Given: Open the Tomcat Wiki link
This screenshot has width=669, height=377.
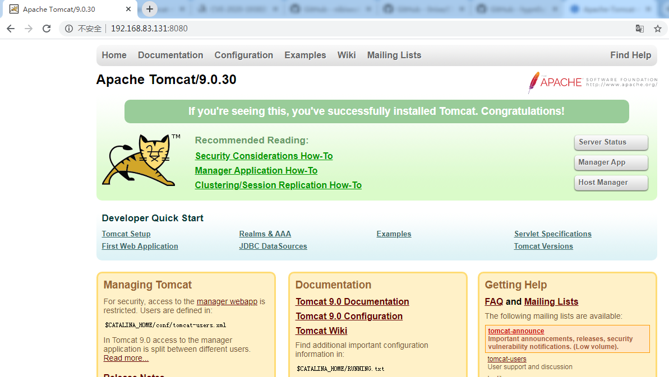Looking at the screenshot, I should [x=321, y=331].
